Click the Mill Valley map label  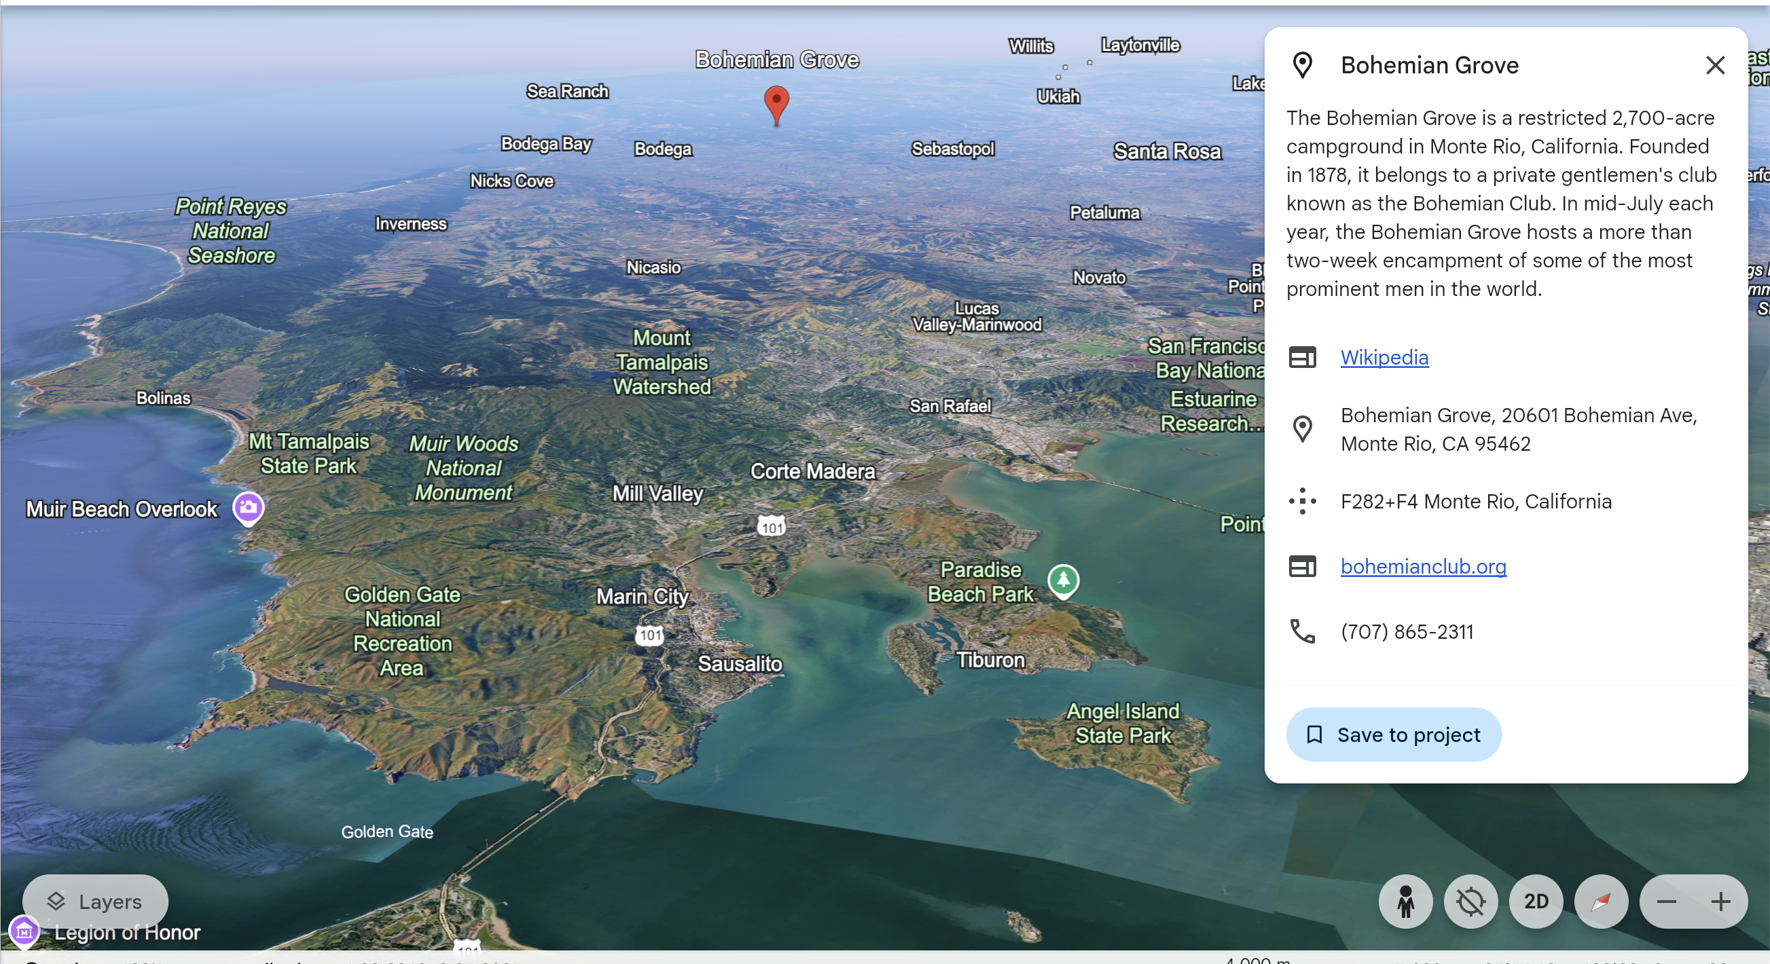pyautogui.click(x=657, y=494)
